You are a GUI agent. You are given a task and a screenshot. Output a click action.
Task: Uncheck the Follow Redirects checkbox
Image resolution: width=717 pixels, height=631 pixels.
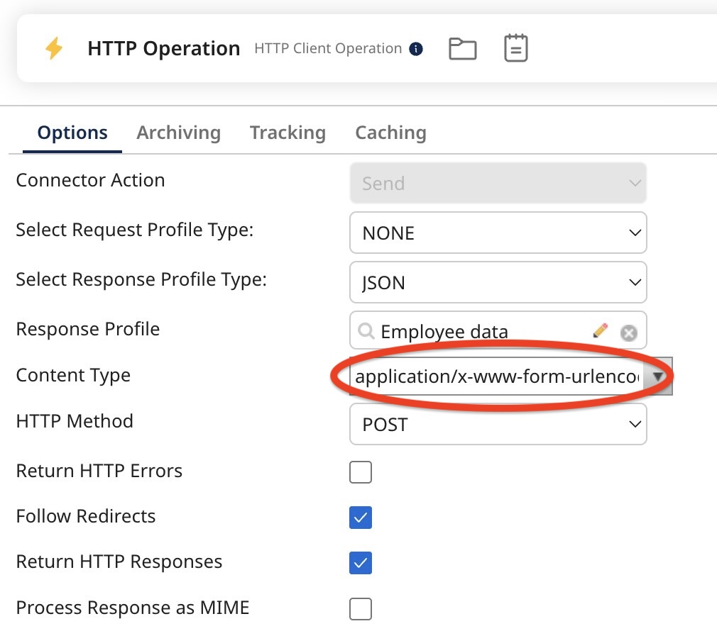(x=361, y=518)
